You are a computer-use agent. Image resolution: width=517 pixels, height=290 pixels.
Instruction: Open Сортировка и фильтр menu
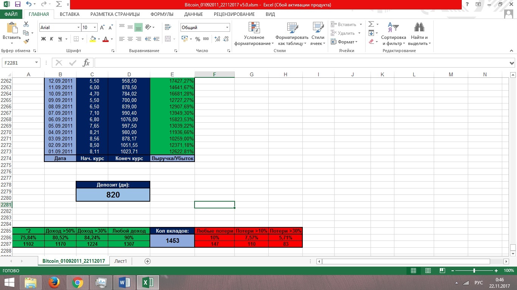(393, 34)
